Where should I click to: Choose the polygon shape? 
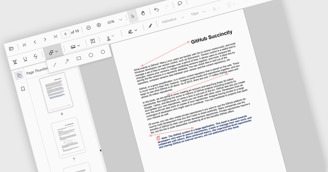pos(102,52)
